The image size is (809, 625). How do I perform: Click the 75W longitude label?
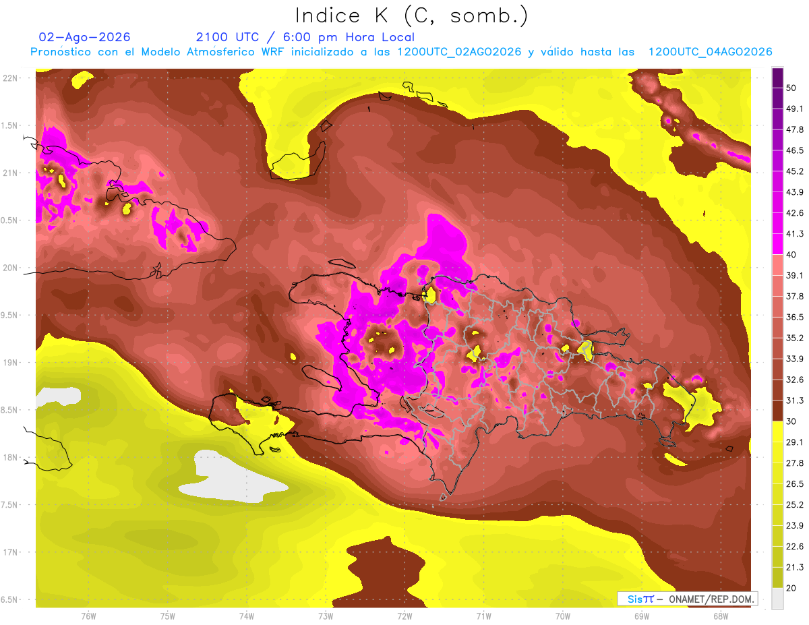(167, 616)
